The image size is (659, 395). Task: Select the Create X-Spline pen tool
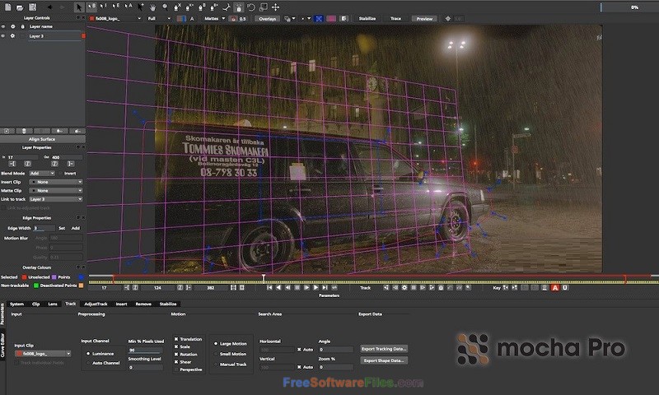177,7
